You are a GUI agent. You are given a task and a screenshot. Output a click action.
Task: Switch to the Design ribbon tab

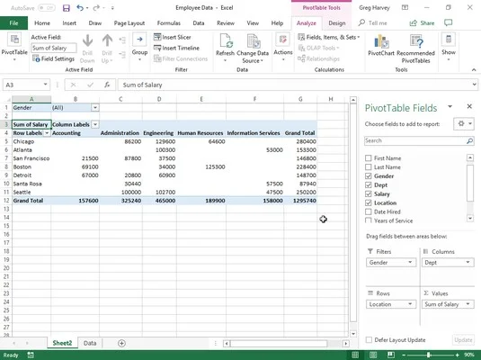[x=337, y=23]
